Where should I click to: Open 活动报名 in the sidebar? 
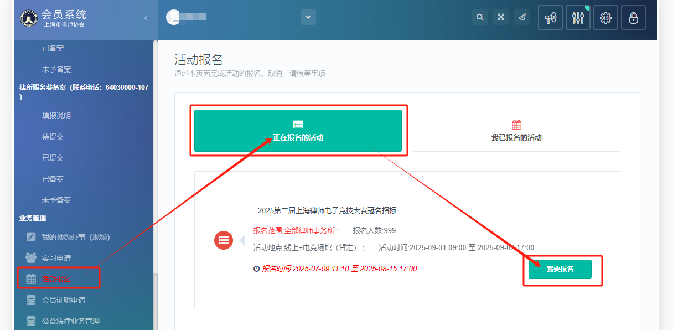click(56, 279)
